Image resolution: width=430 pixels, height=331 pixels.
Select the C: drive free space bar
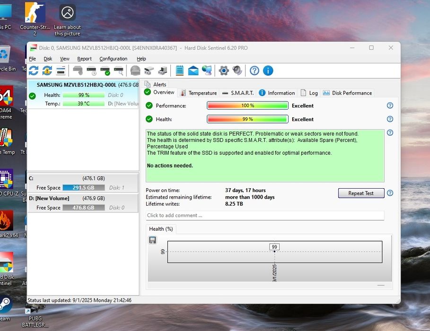click(x=83, y=188)
